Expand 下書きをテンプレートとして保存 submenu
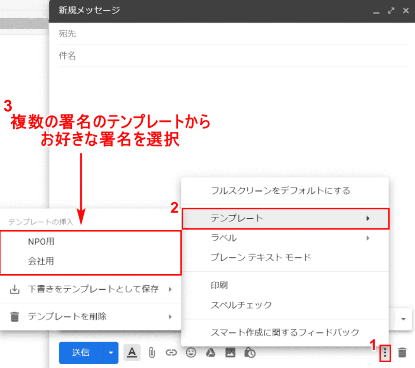This screenshot has height=368, width=415. (90, 289)
